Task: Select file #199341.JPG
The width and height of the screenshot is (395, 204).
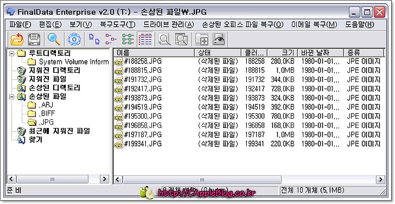Action: (x=143, y=144)
